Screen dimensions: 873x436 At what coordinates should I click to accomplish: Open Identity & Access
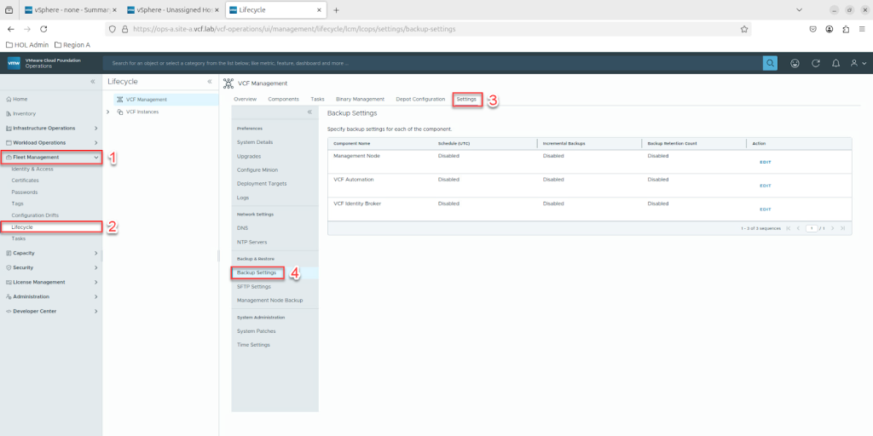coord(32,169)
